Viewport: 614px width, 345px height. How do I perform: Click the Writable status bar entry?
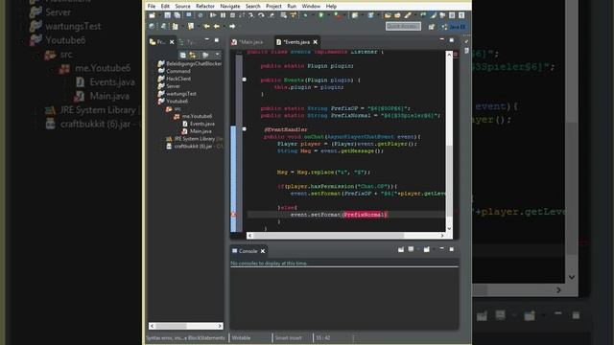tap(241, 338)
